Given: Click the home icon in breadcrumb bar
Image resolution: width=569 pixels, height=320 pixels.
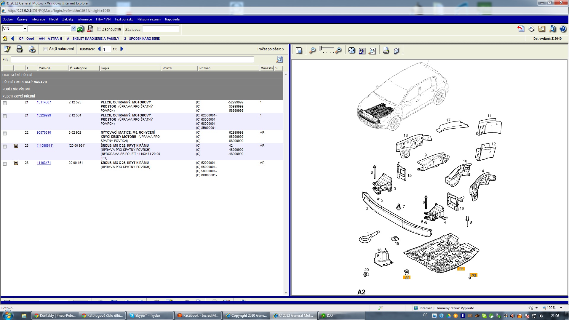Looking at the screenshot, I should pyautogui.click(x=5, y=39).
